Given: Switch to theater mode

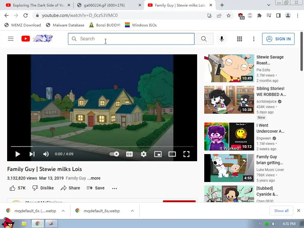Looking at the screenshot, I should [172, 154].
